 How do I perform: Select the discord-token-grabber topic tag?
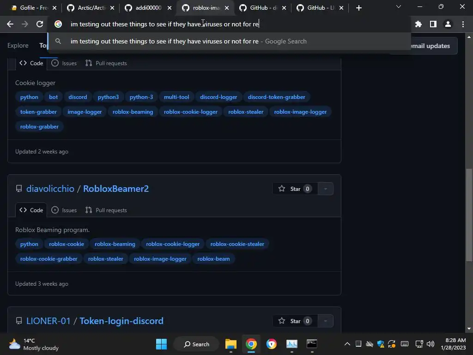276,97
